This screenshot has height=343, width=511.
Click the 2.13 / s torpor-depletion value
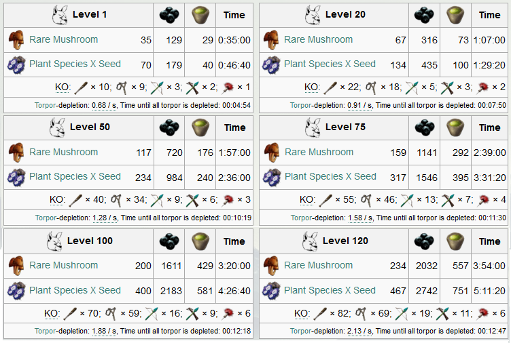coord(359,331)
